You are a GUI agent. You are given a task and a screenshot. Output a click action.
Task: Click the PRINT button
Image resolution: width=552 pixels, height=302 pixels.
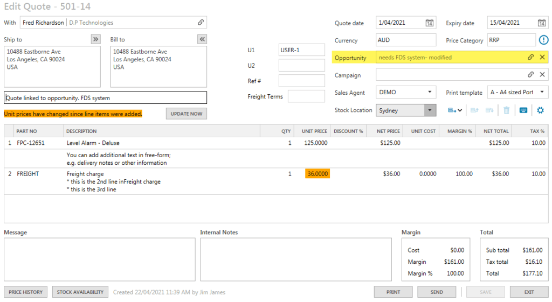tap(393, 292)
